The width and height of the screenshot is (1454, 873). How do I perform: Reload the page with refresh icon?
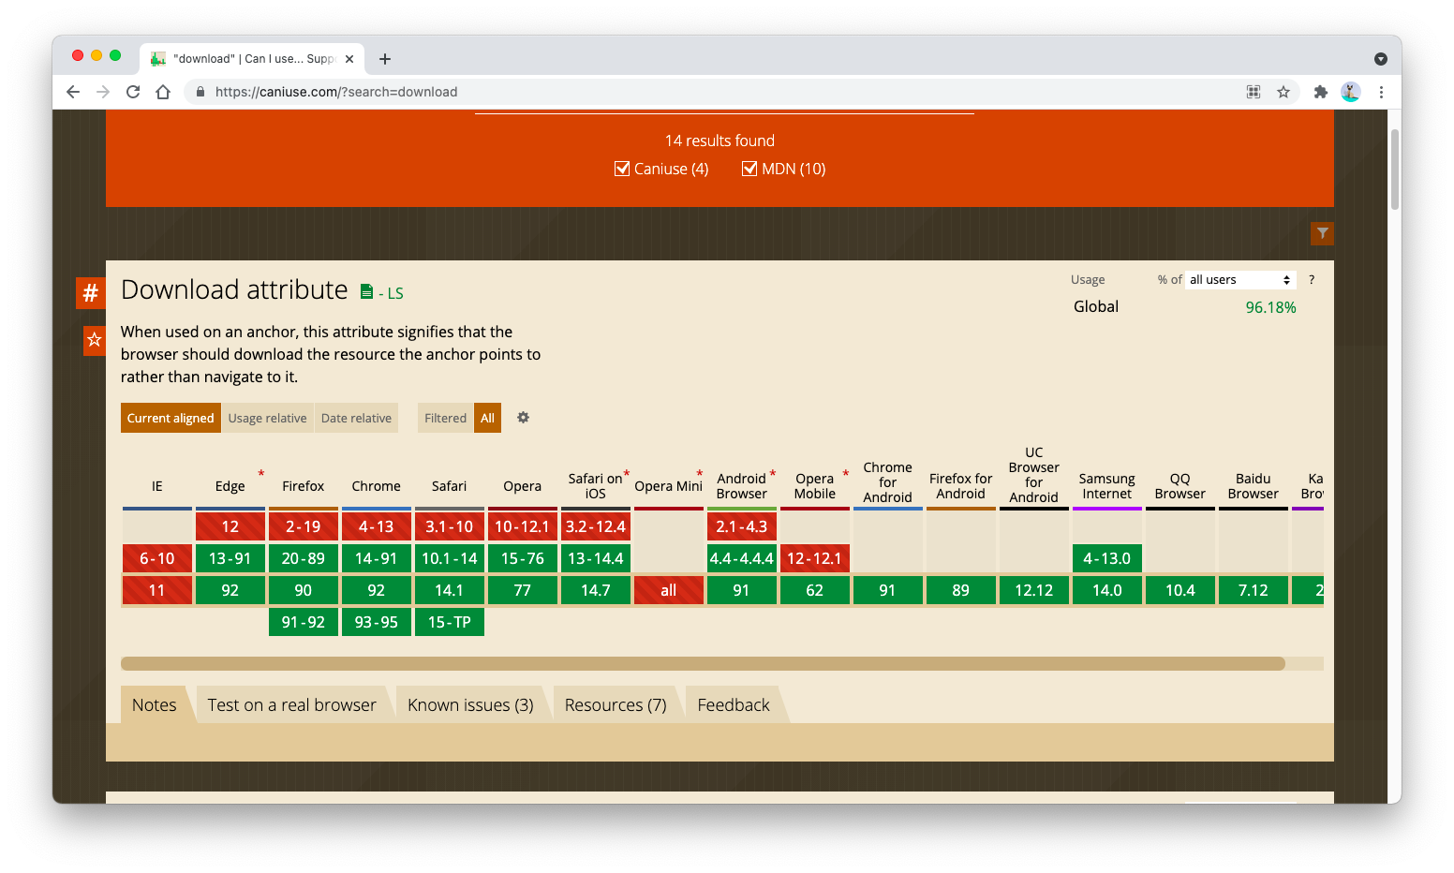click(133, 92)
